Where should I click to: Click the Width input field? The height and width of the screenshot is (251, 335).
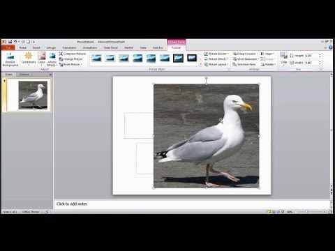(x=311, y=63)
